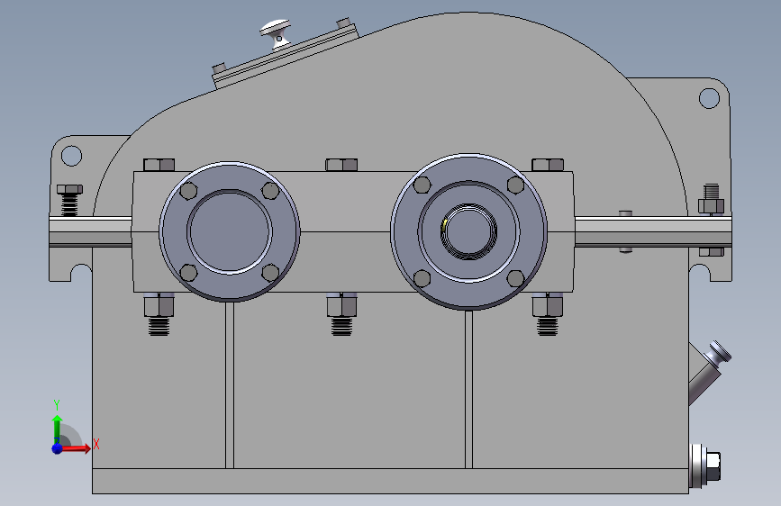
Task: Select lower-left screw on left end cap
Action: 188,273
